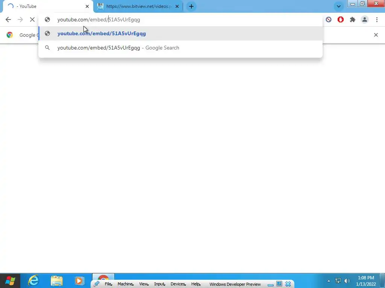Choose the Google Search suggestion row

pyautogui.click(x=180, y=48)
